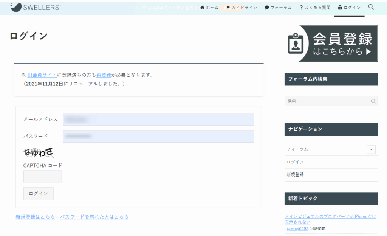Click the SWELLERS' logo
The height and width of the screenshot is (236, 387).
coord(36,7)
